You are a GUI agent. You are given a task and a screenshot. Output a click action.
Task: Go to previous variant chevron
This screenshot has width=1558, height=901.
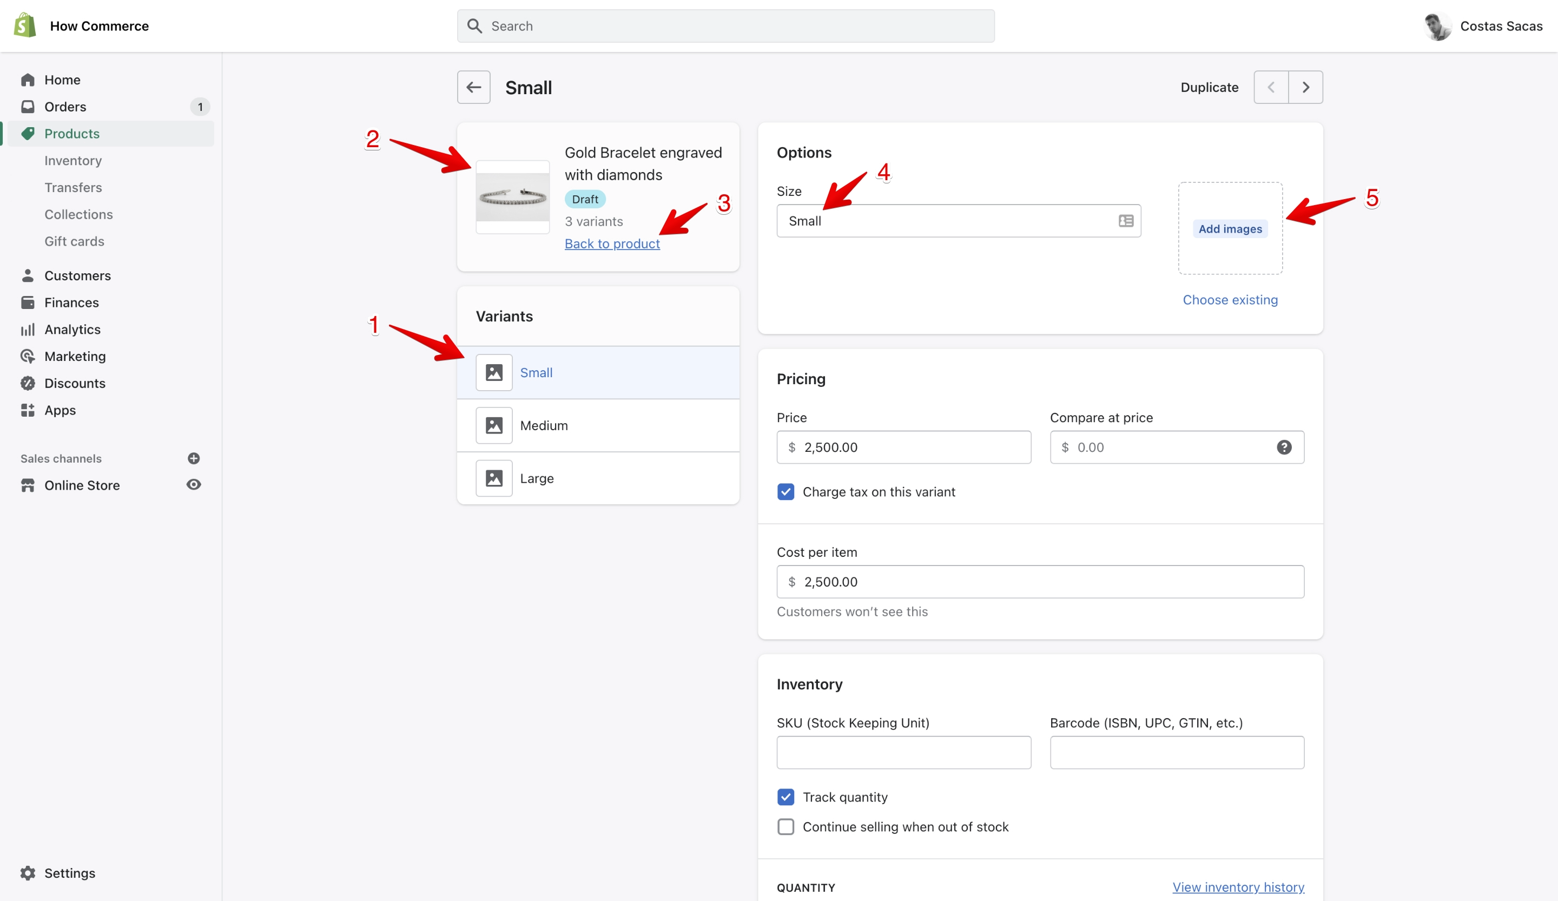point(1271,87)
